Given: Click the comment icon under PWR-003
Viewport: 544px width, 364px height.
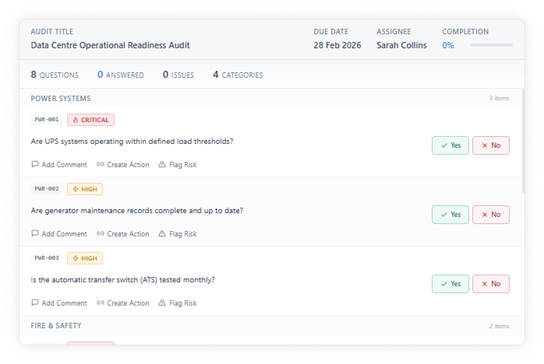Looking at the screenshot, I should [35, 303].
